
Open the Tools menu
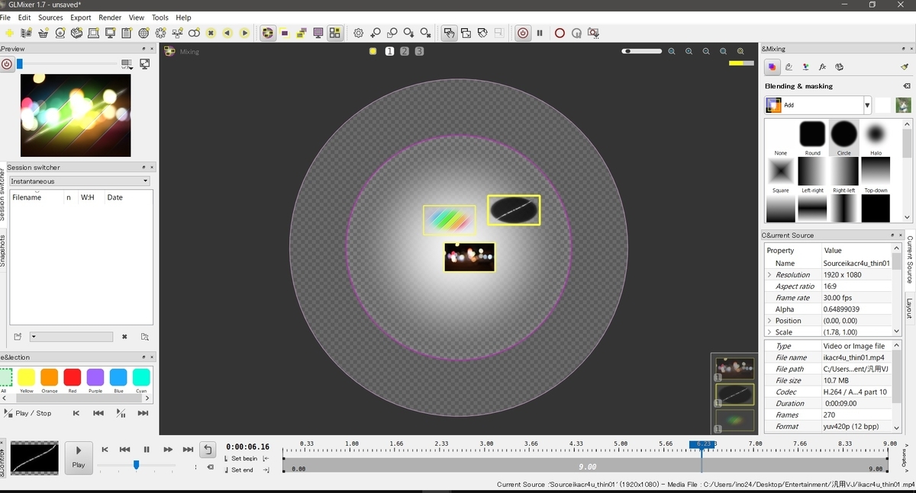click(160, 18)
